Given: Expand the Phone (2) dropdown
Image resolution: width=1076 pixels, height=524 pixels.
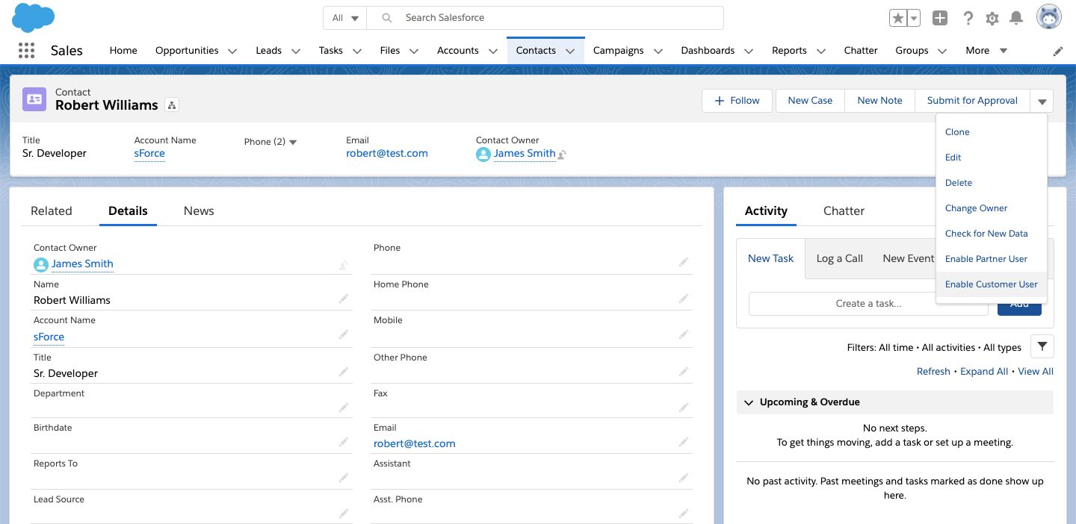Looking at the screenshot, I should coord(293,142).
